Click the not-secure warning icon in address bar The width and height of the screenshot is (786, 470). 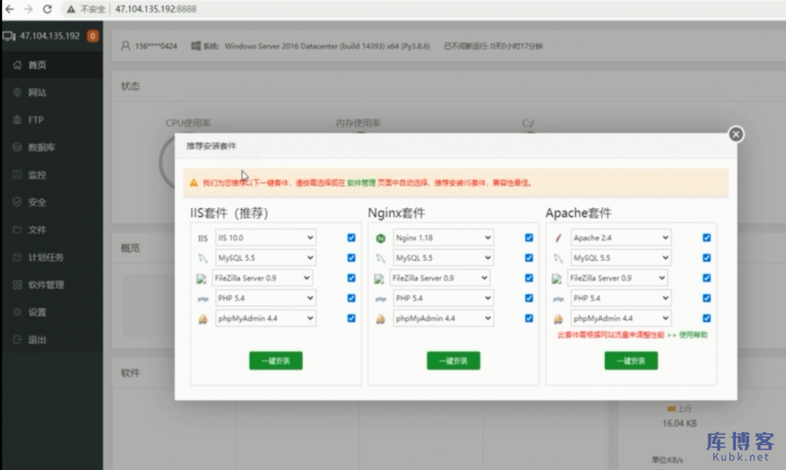pos(71,9)
